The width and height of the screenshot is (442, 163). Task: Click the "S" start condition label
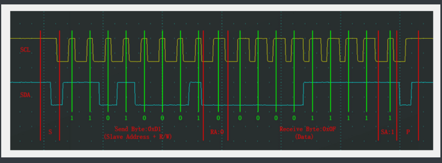coord(50,132)
